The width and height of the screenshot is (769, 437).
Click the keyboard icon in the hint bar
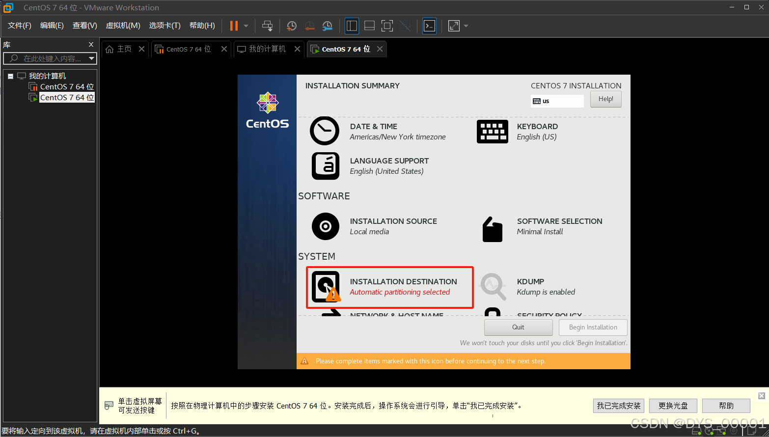click(x=109, y=406)
